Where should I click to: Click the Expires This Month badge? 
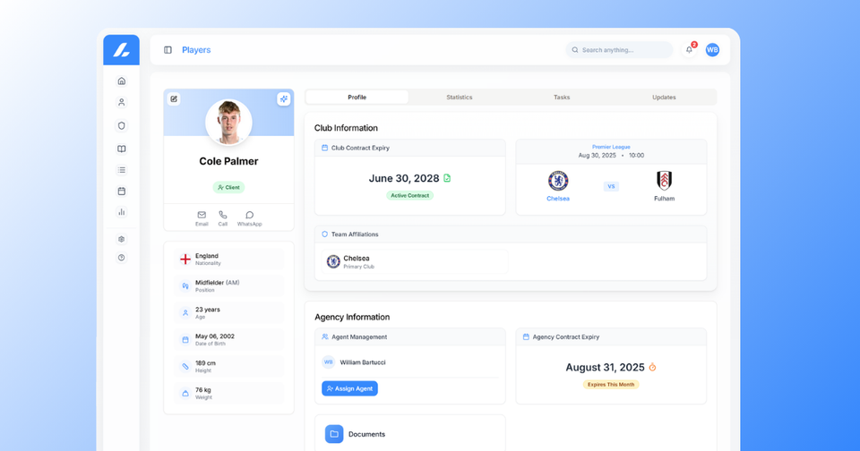click(611, 385)
